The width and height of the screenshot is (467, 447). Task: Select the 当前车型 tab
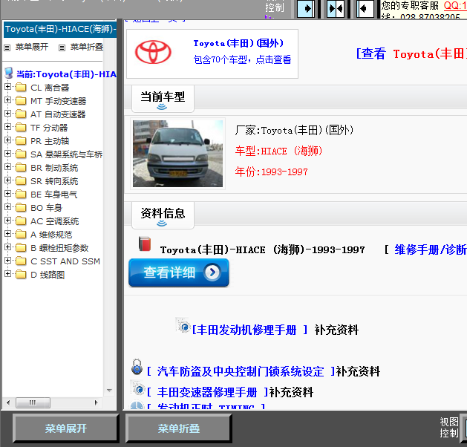[163, 99]
